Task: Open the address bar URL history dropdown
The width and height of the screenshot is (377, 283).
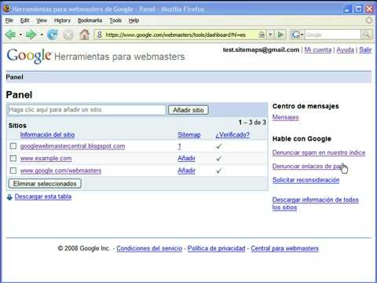Action: click(x=270, y=35)
